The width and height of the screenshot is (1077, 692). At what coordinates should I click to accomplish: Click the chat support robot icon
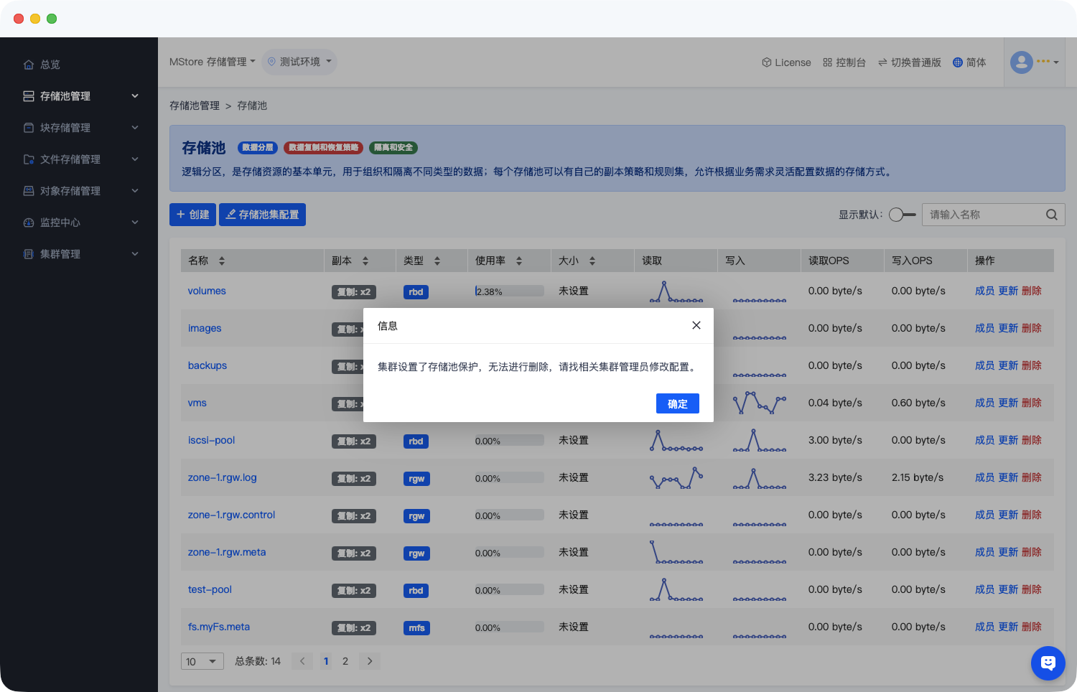(1048, 663)
